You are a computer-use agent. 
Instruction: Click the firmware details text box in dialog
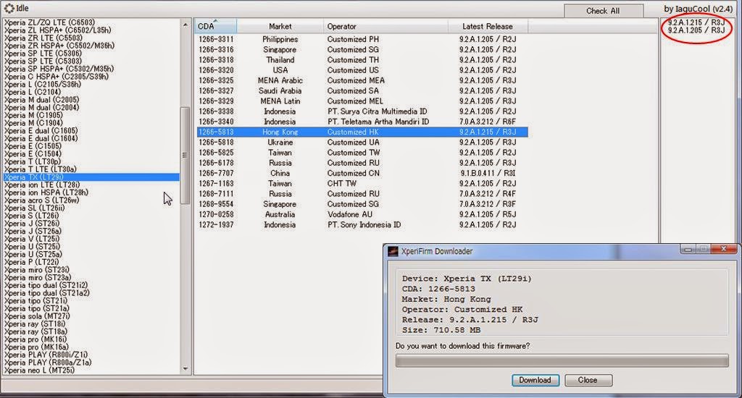tap(562, 303)
